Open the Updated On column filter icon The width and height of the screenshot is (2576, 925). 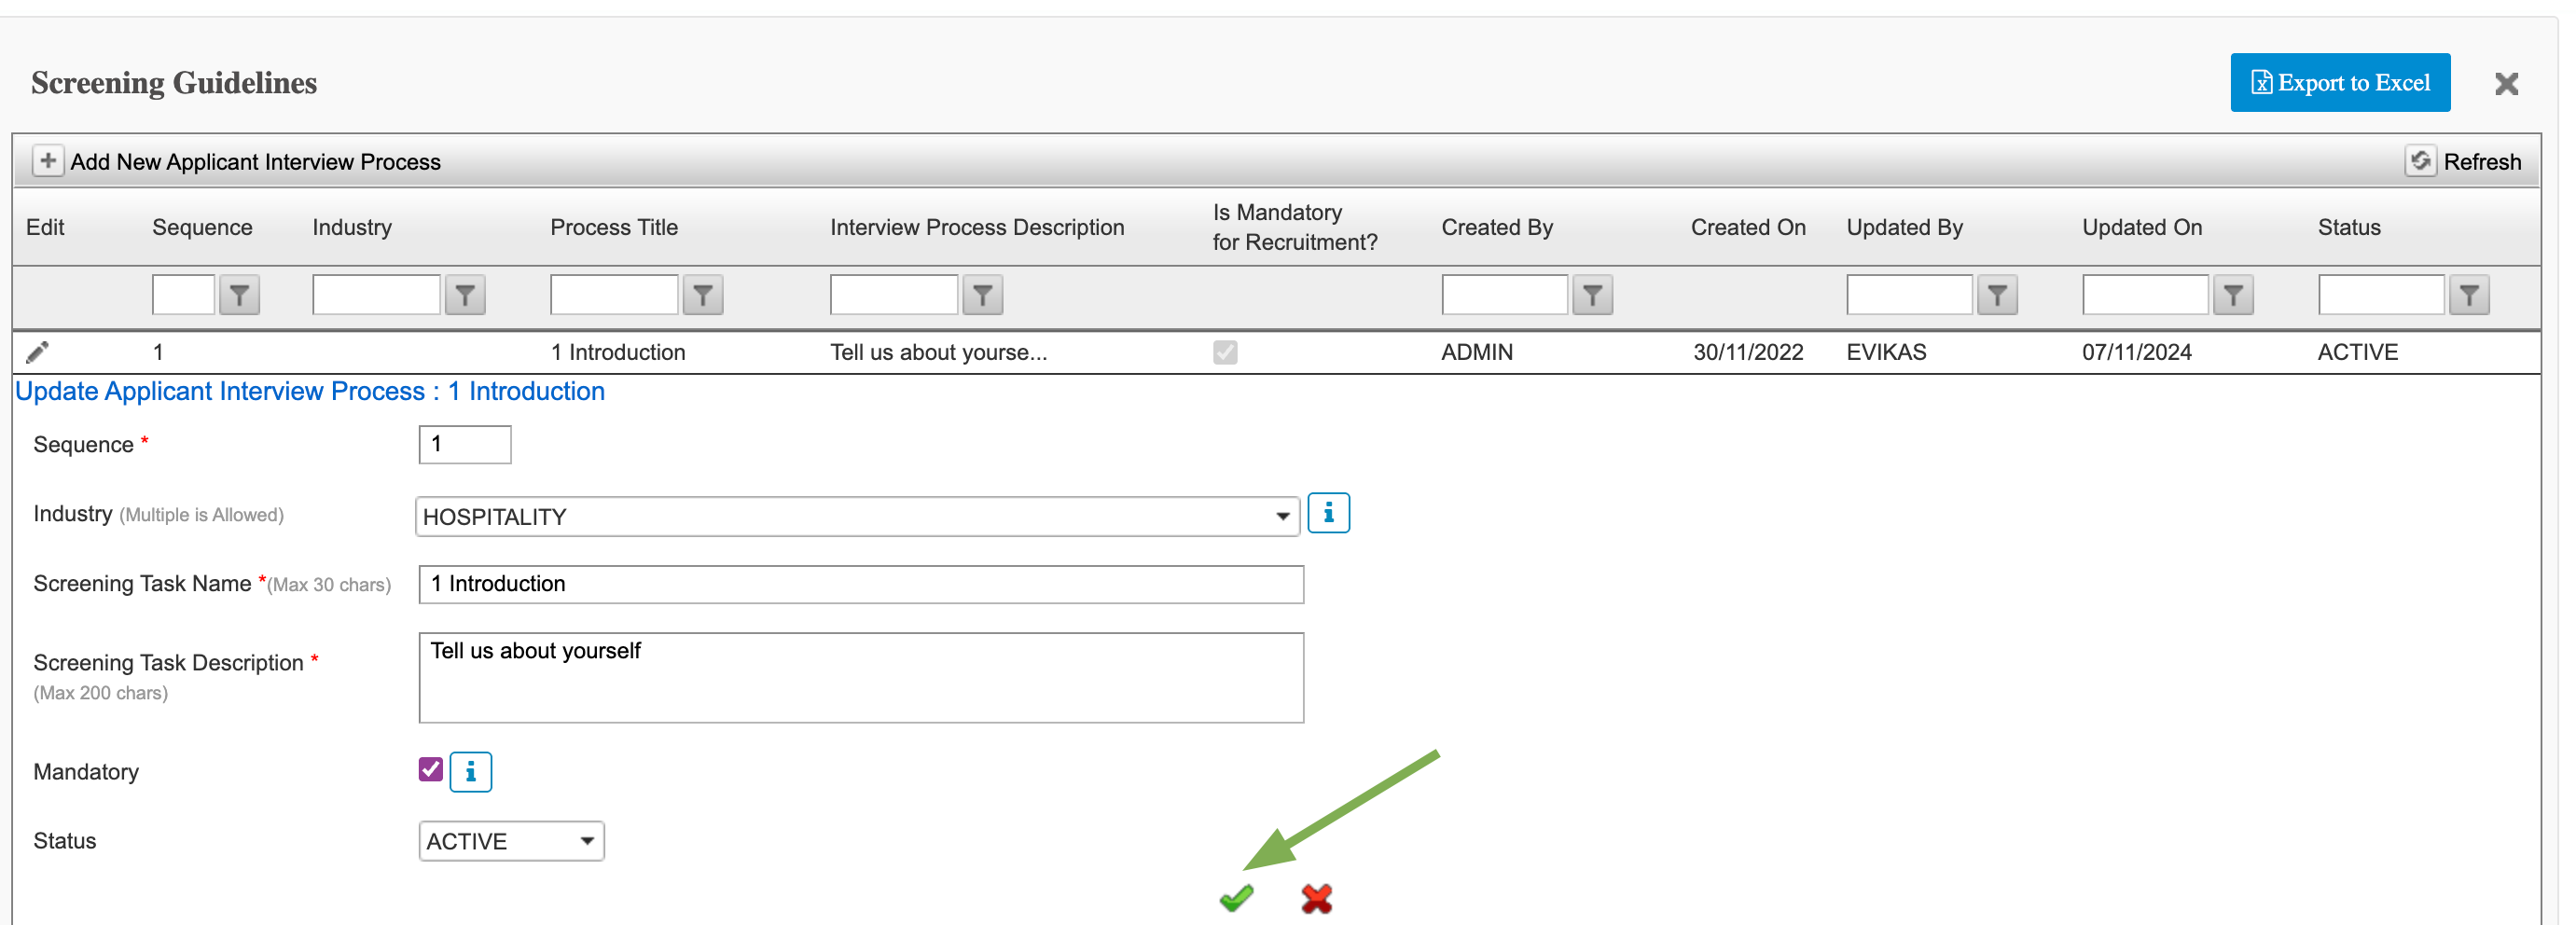[2233, 295]
